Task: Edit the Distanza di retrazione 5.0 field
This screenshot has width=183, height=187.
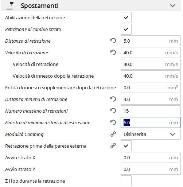Action: click(x=151, y=41)
